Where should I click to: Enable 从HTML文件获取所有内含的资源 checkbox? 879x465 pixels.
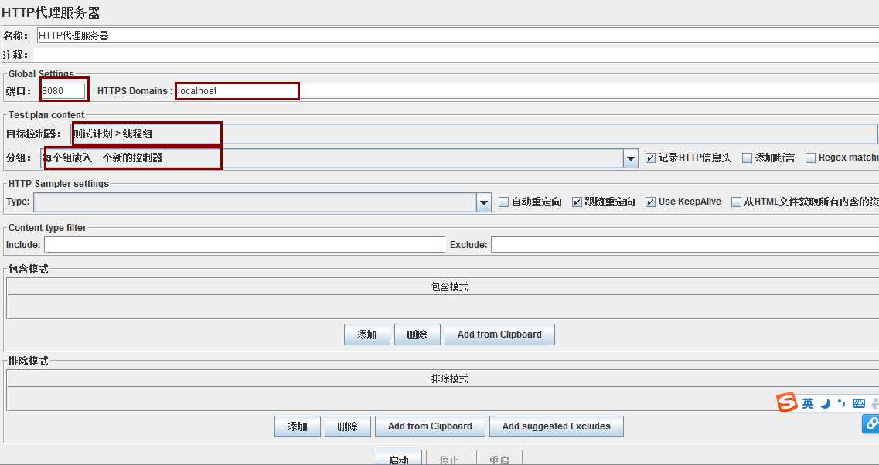point(736,202)
